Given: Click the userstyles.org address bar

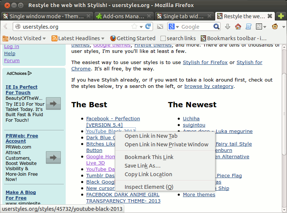Looking at the screenshot, I should 75,27.
